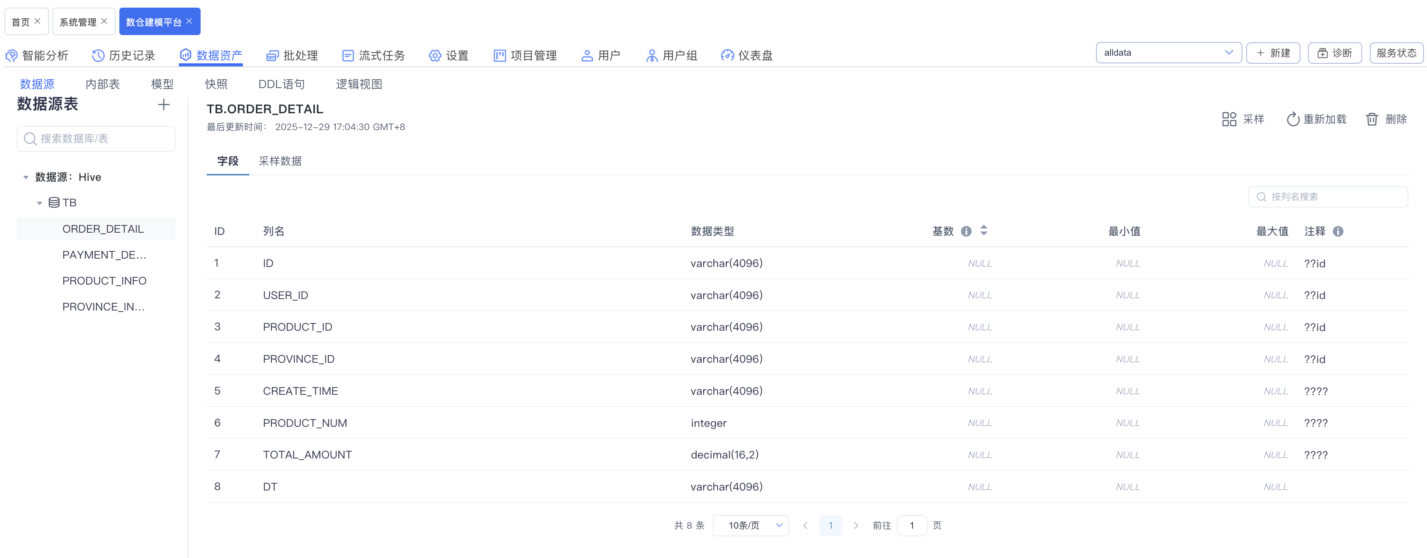Switch to the 采样数据 tab
Viewport: 1427px width, 558px height.
(280, 161)
